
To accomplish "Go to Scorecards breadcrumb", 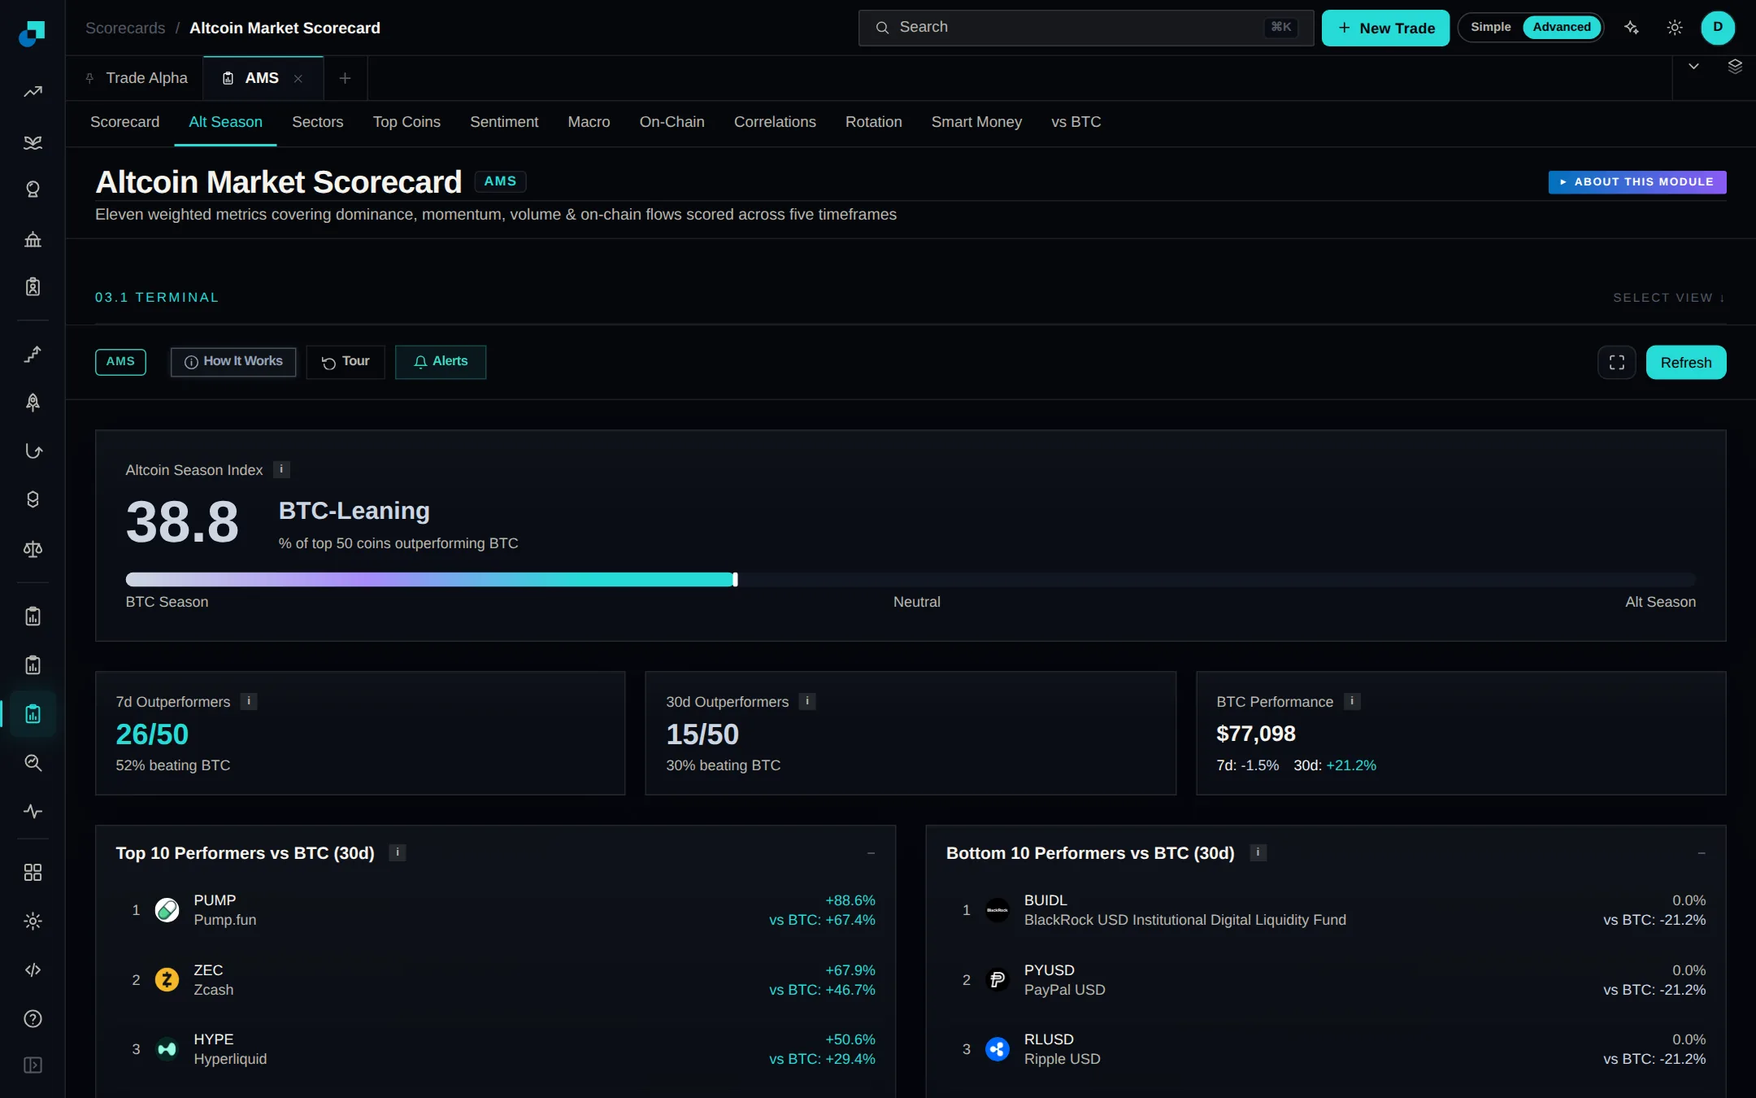I will [125, 28].
